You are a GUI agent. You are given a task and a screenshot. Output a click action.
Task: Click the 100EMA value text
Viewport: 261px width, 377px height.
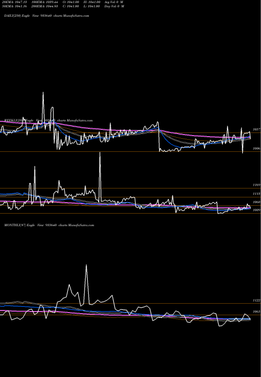click(x=44, y=2)
